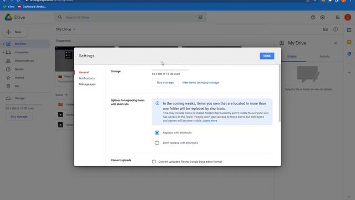Click the storage usage bar in Settings
The image size is (355, 200).
[x=170, y=70]
